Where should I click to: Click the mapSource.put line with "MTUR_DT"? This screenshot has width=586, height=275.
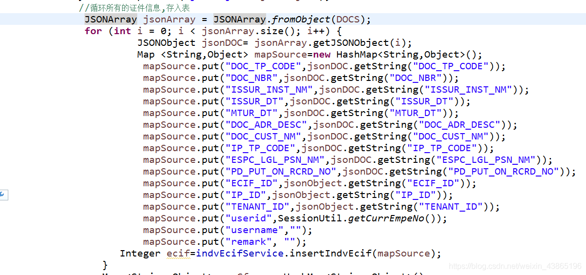(301, 113)
